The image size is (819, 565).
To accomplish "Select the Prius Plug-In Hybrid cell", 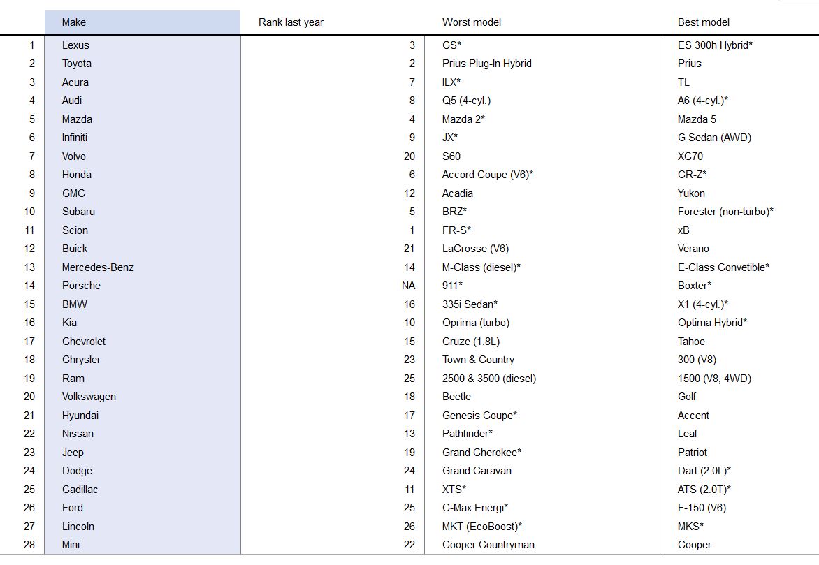I will click(486, 64).
